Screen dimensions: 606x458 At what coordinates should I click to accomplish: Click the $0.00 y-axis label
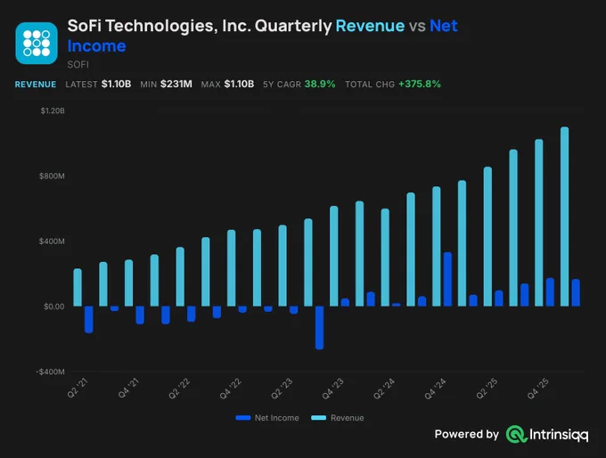(x=54, y=307)
